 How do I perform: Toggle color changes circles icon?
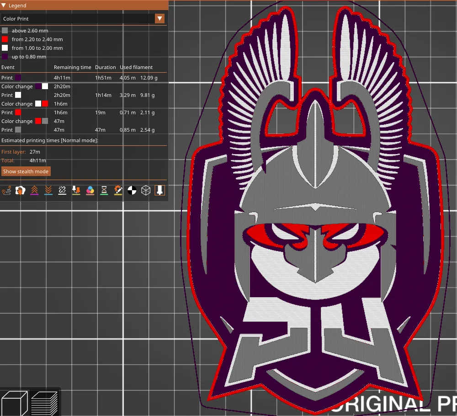(x=90, y=190)
